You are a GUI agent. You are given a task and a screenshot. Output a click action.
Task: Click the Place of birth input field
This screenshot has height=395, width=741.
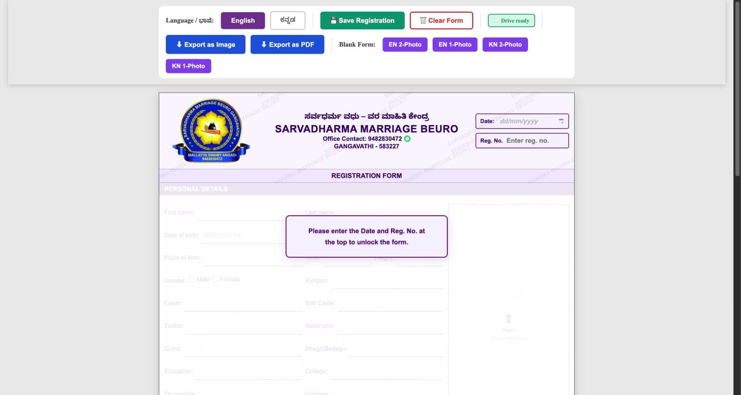(x=253, y=259)
